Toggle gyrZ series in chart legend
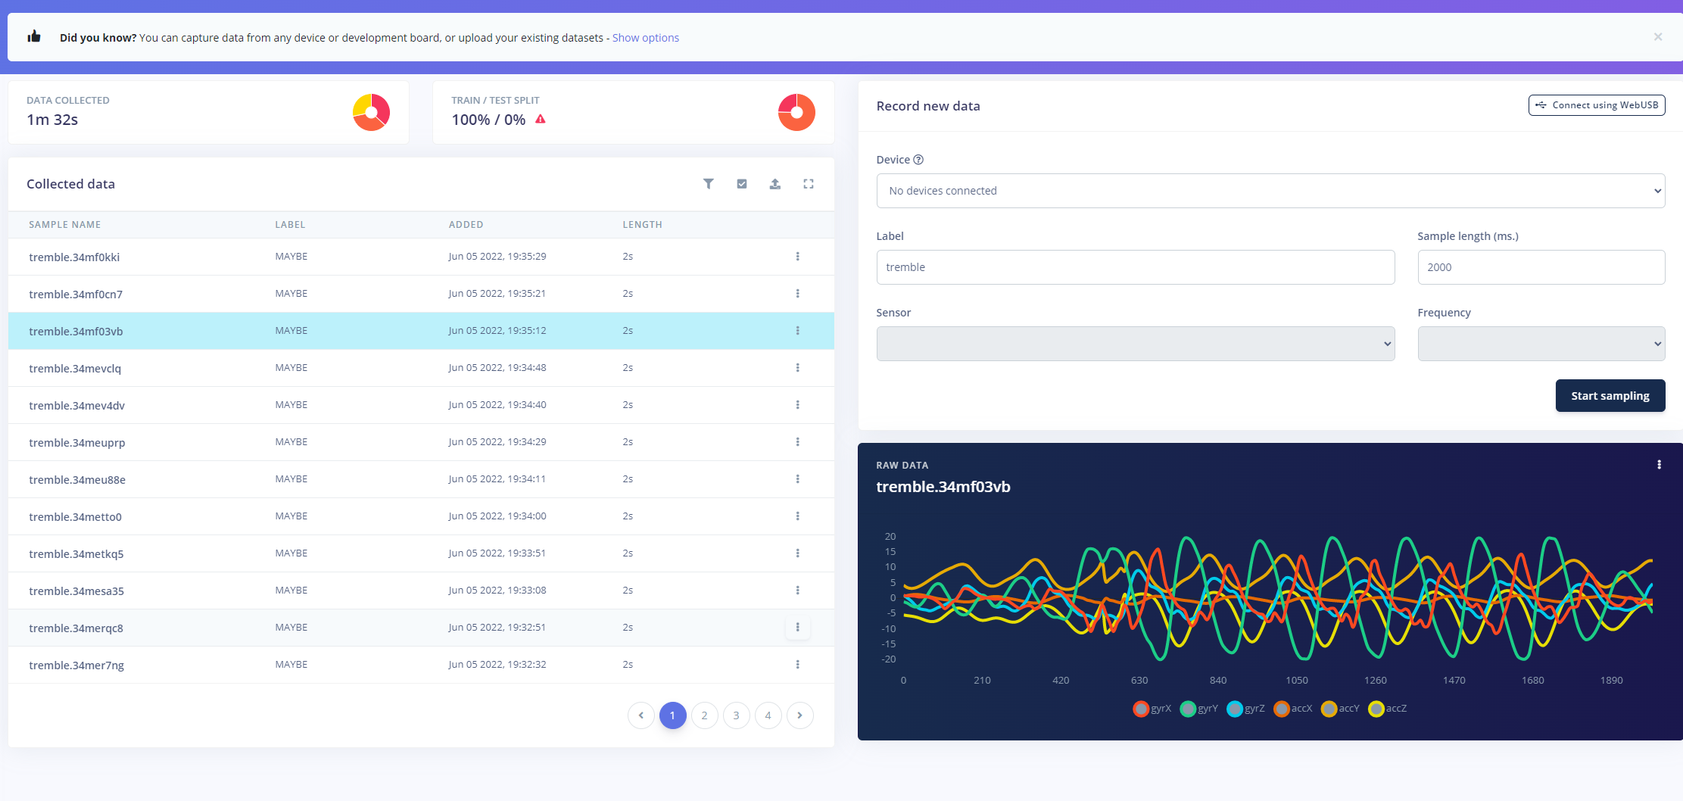The width and height of the screenshot is (1683, 801). [1246, 709]
